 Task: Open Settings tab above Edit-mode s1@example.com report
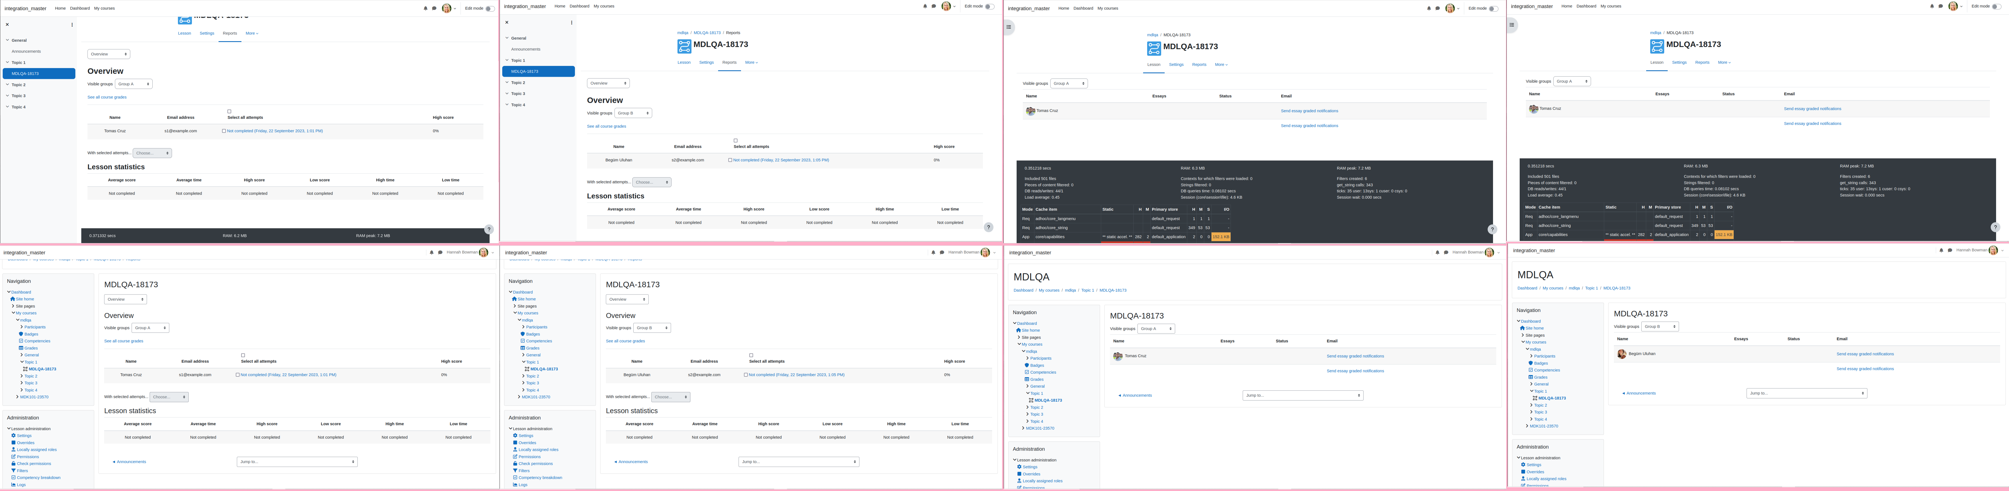click(207, 33)
